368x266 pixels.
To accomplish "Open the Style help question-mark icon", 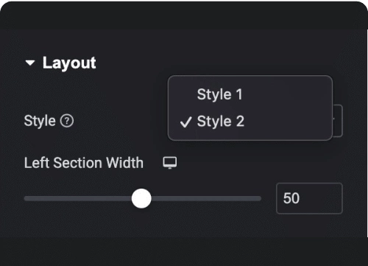I will 67,121.
